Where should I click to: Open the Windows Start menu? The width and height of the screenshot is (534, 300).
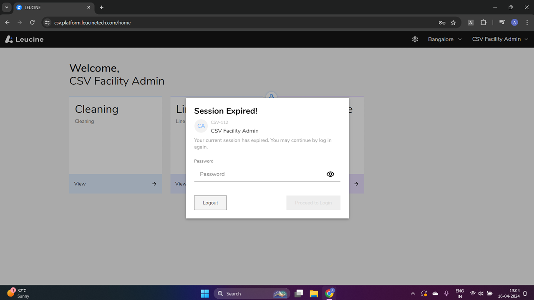pos(205,294)
